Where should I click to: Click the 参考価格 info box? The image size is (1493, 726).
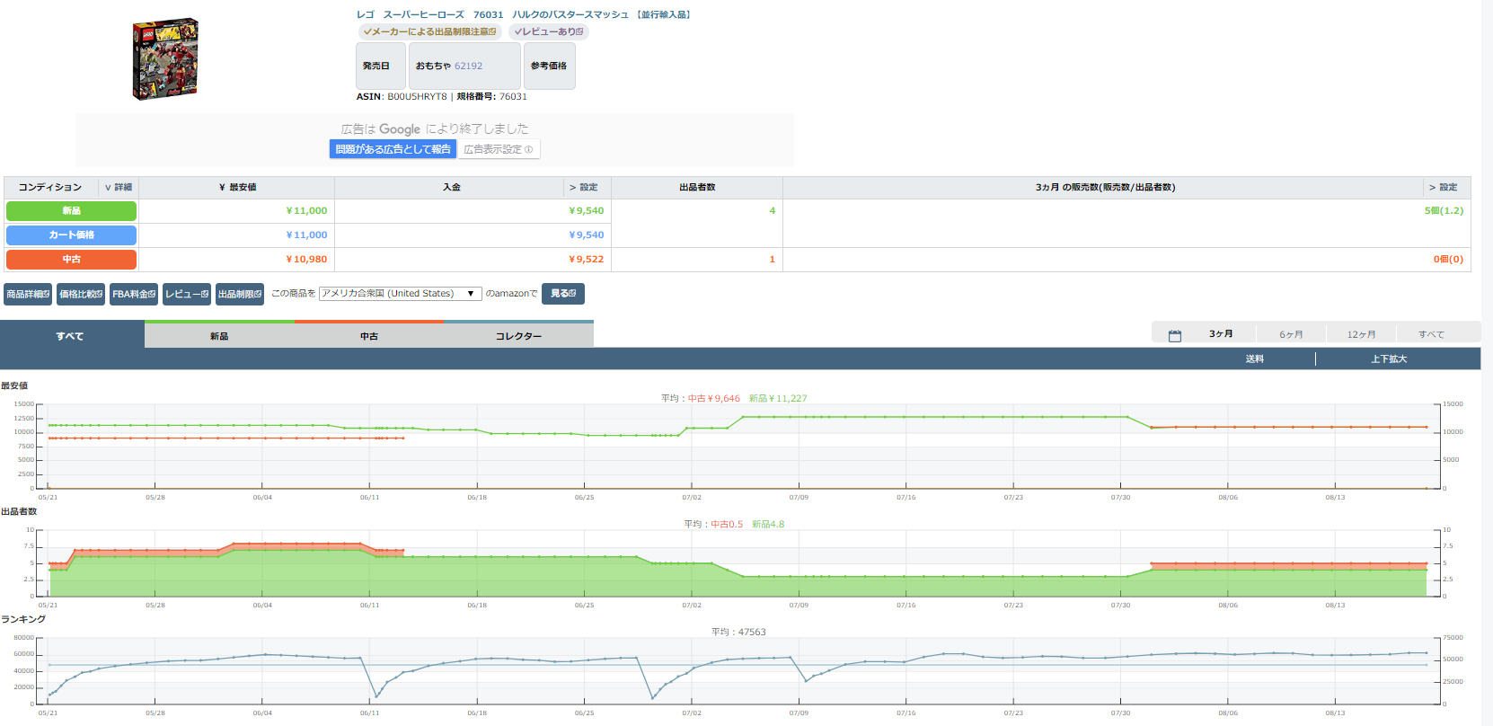[x=549, y=66]
